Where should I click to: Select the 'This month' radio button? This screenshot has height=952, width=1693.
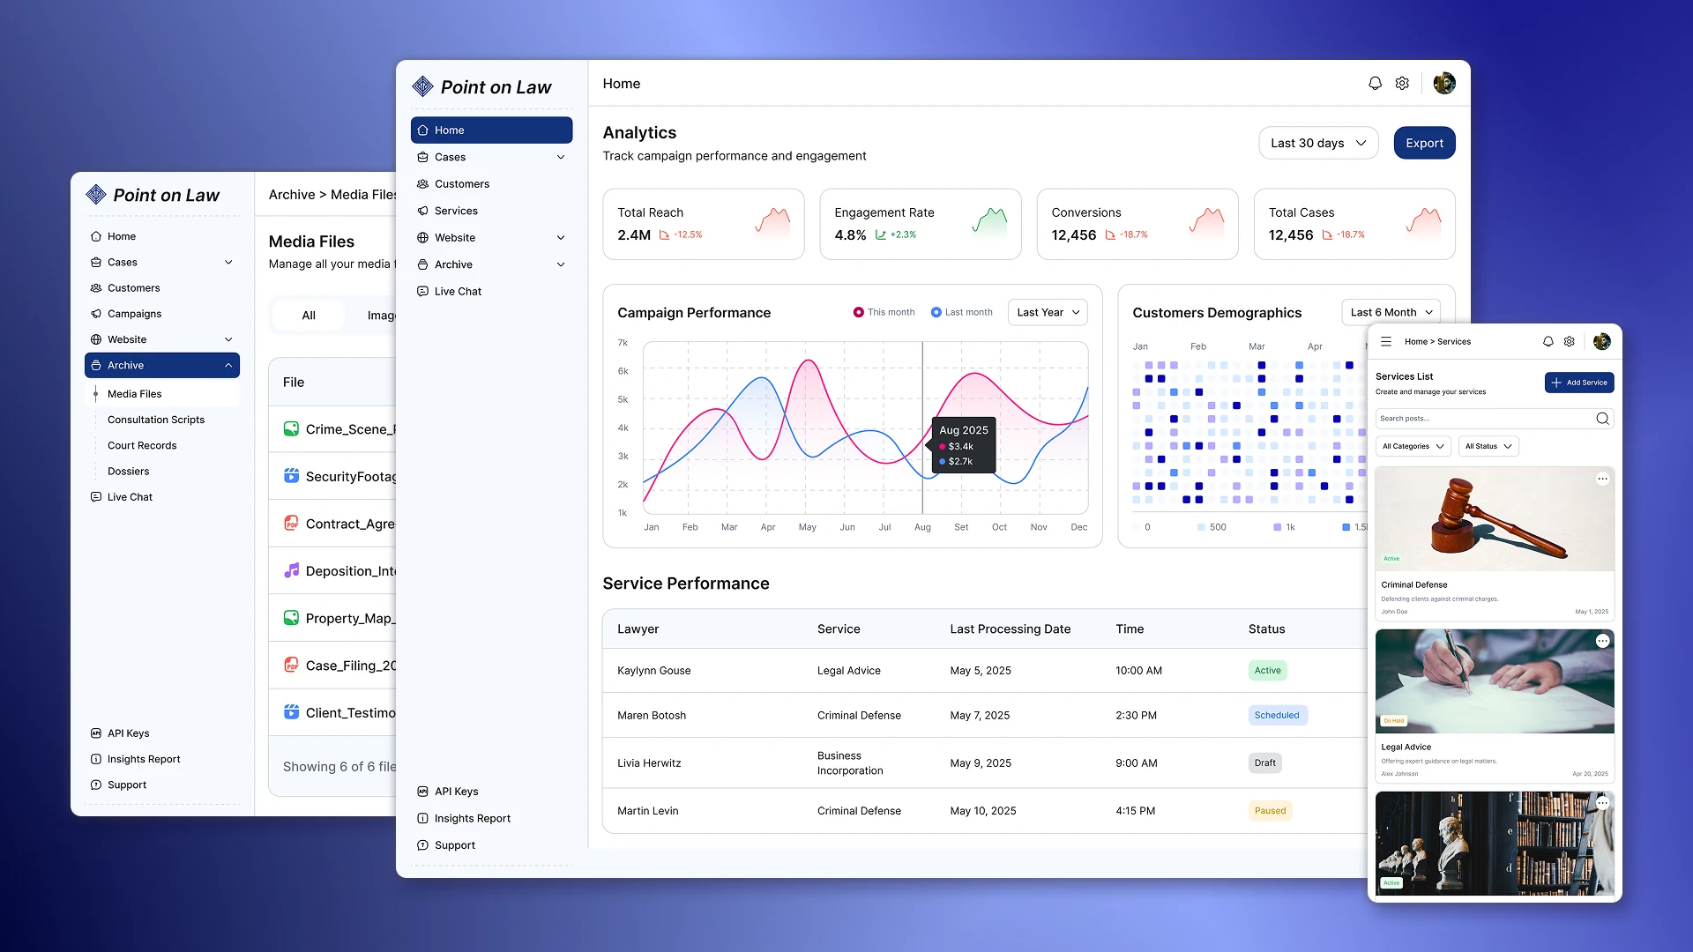859,312
